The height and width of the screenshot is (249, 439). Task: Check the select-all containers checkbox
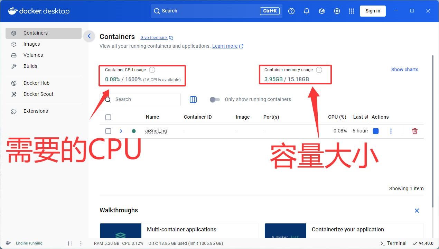[108, 117]
